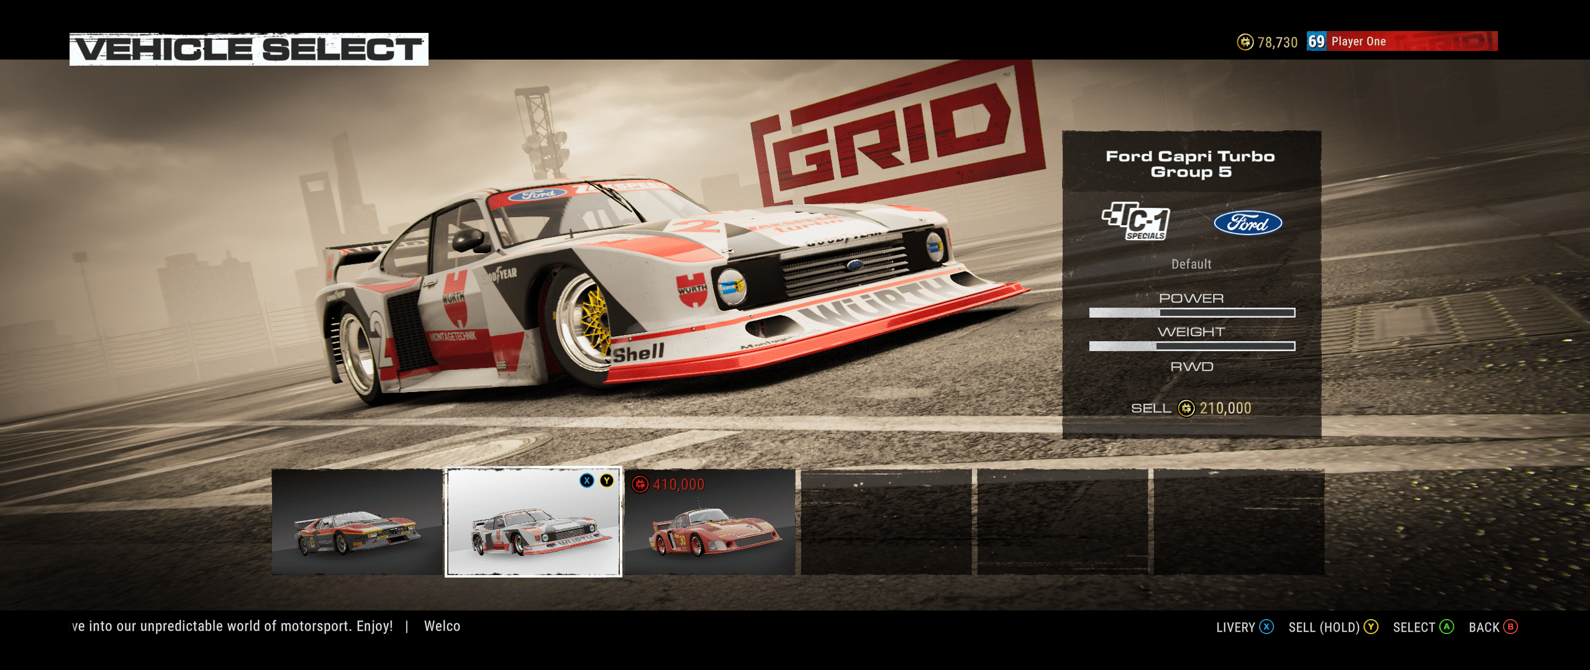
Task: Click the POWER stat bar
Action: [x=1192, y=313]
